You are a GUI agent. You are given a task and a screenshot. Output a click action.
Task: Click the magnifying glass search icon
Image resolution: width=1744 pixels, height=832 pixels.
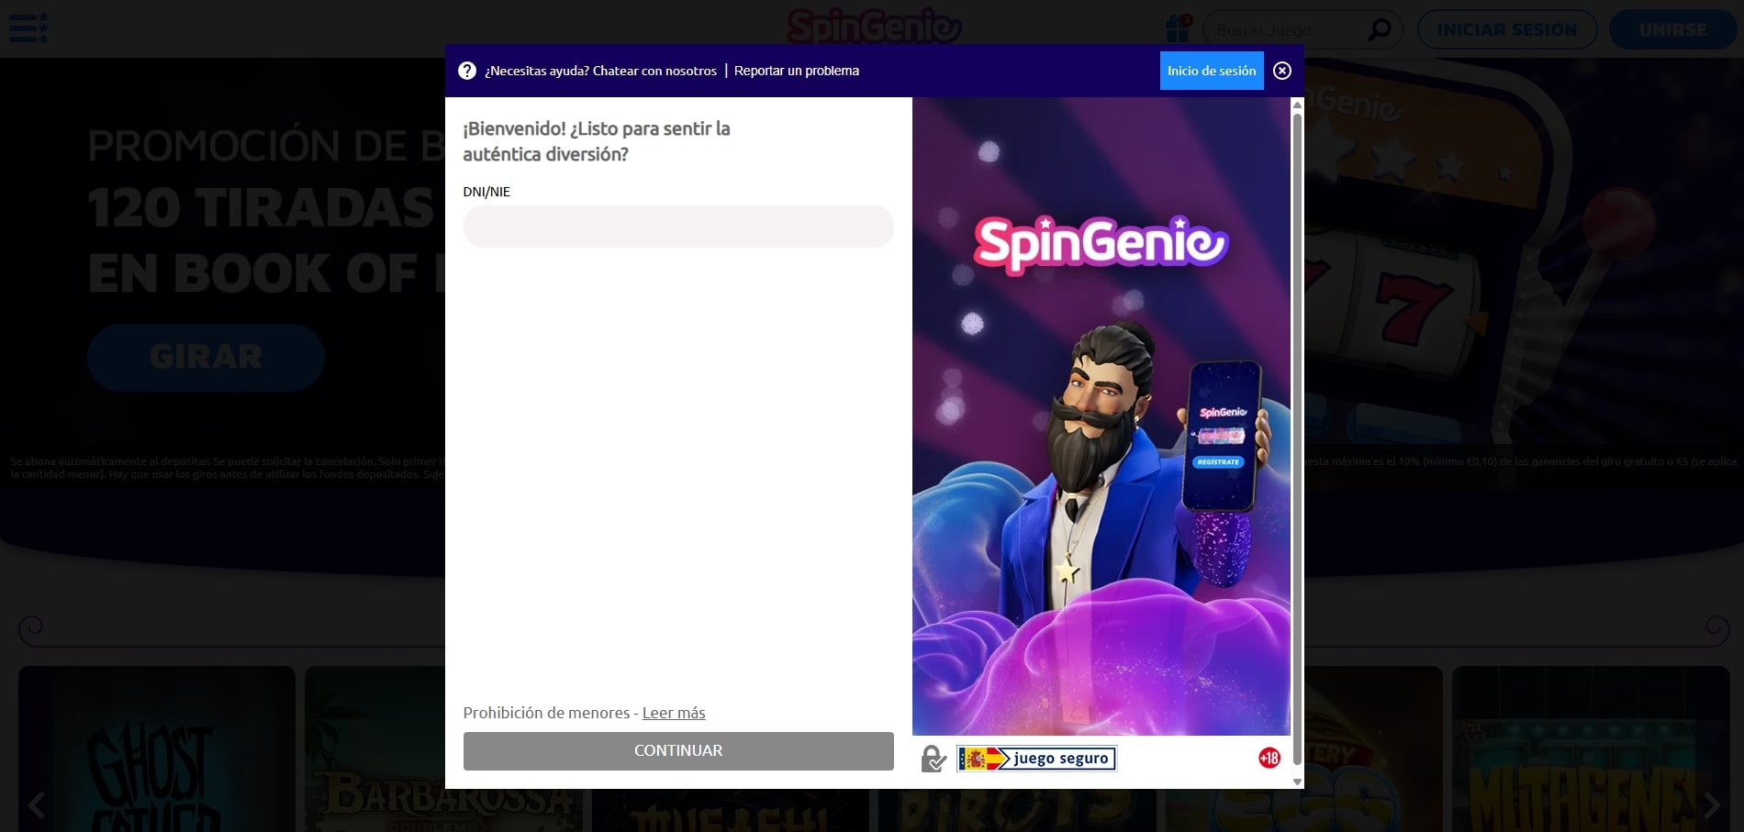pyautogui.click(x=1379, y=30)
